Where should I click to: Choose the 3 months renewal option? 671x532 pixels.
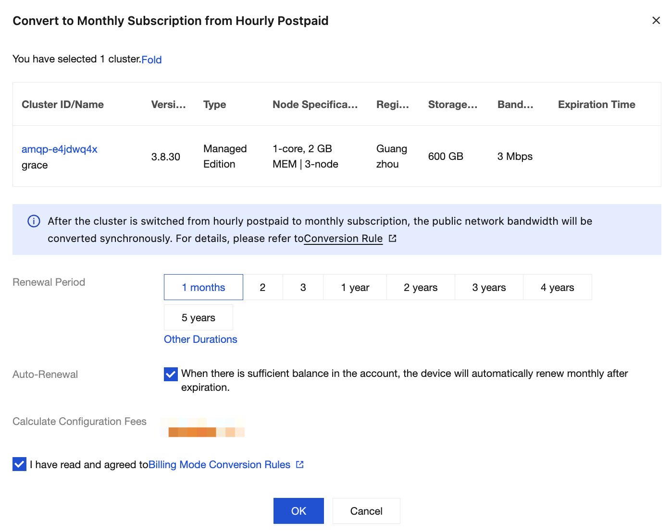pos(303,288)
